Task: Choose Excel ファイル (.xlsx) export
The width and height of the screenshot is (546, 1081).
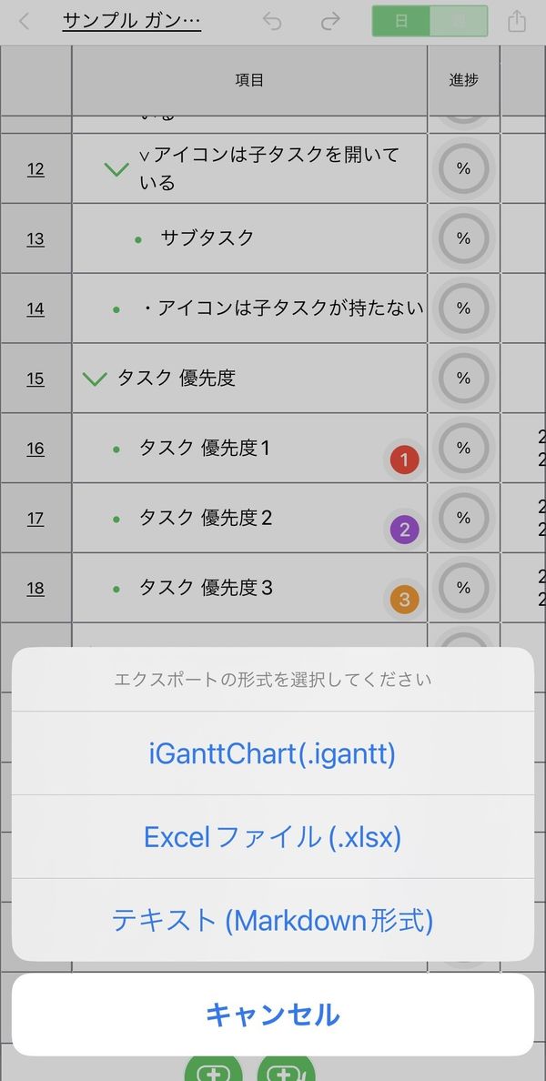Action: [273, 837]
